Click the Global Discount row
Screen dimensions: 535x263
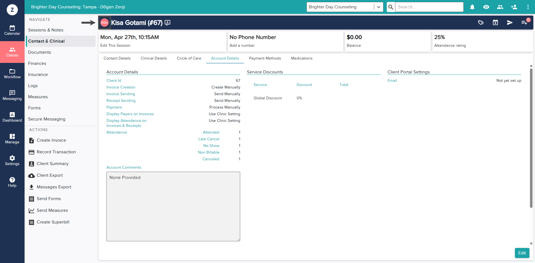(x=314, y=98)
